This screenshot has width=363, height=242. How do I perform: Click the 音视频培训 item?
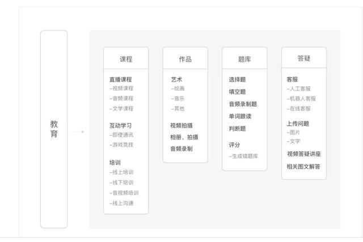point(124,193)
